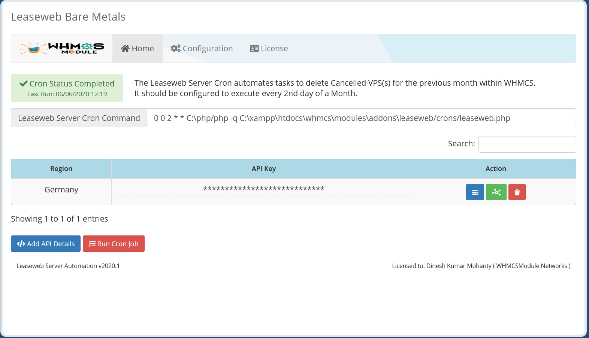Screen dimensions: 589x338
Task: Sort table by API Key column header
Action: click(264, 169)
